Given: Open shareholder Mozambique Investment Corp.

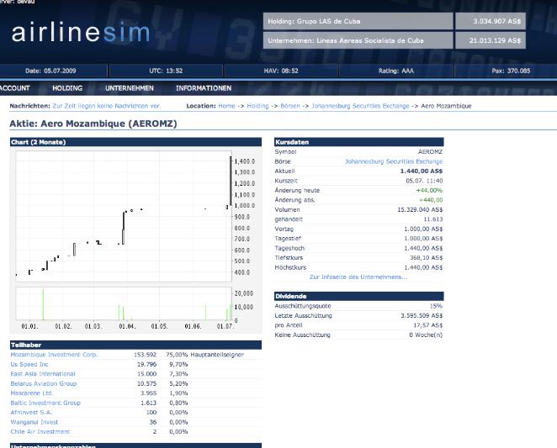Looking at the screenshot, I should [x=54, y=355].
